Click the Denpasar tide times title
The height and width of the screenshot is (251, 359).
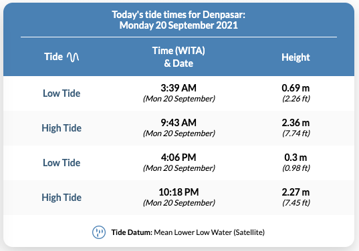click(x=178, y=20)
